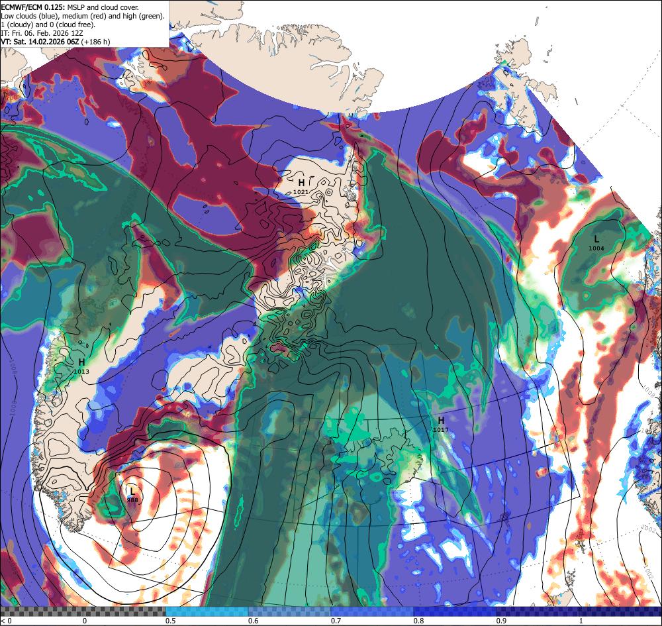Screen dimensions: 662x626
Task: Click the checkered gray color bar segment
Action: click(x=83, y=611)
